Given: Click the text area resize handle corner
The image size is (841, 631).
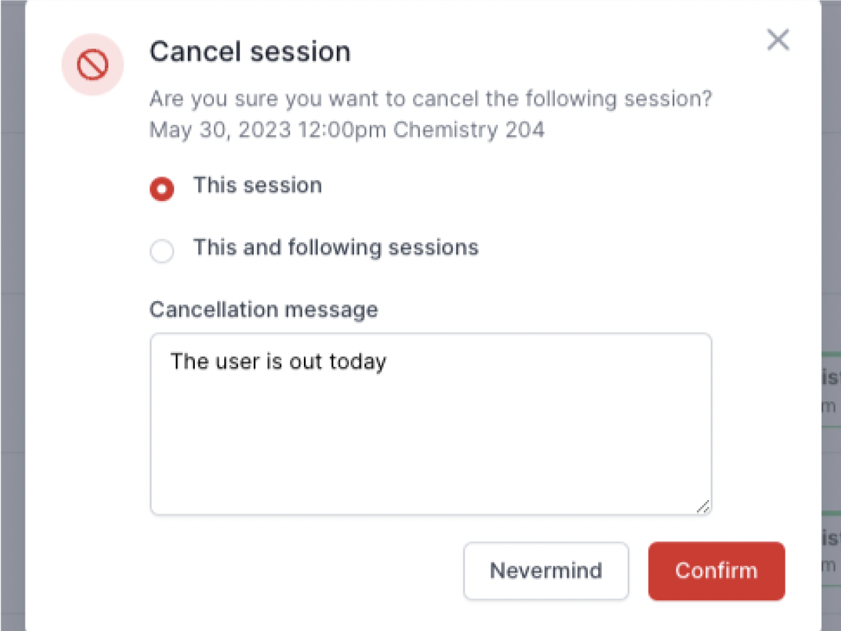Looking at the screenshot, I should tap(703, 507).
